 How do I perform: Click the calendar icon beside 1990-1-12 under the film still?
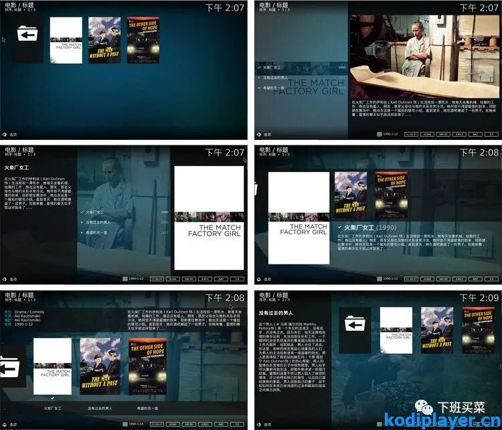380,134
